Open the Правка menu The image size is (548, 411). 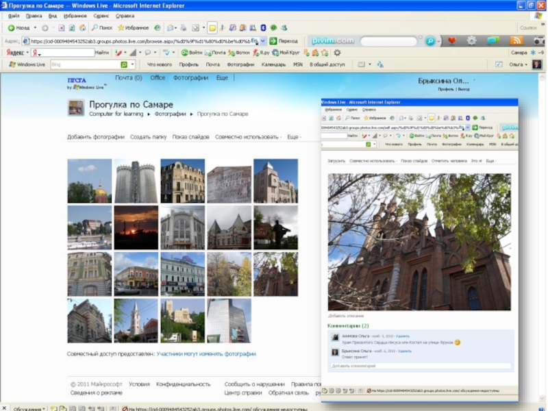pyautogui.click(x=34, y=16)
